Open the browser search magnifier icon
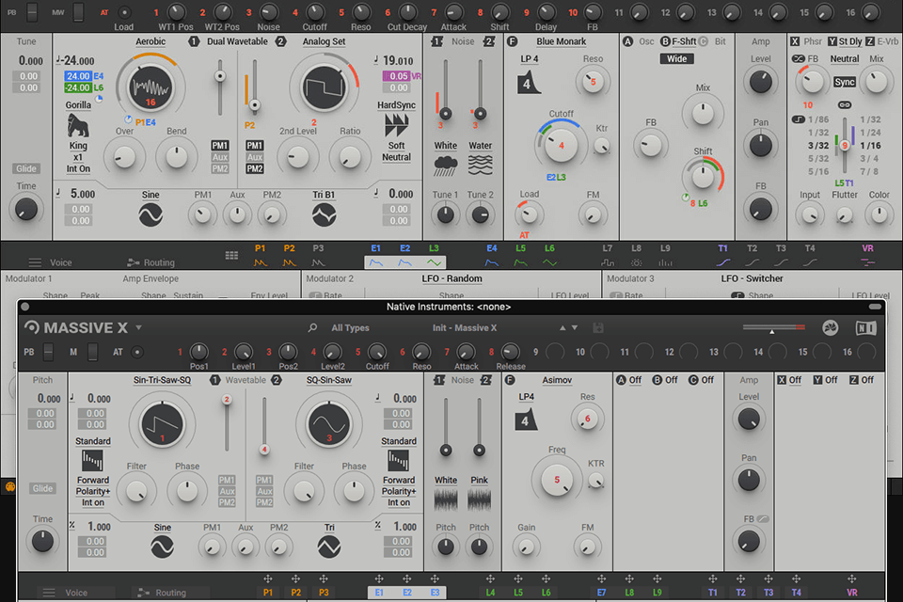Image resolution: width=903 pixels, height=602 pixels. click(x=311, y=327)
